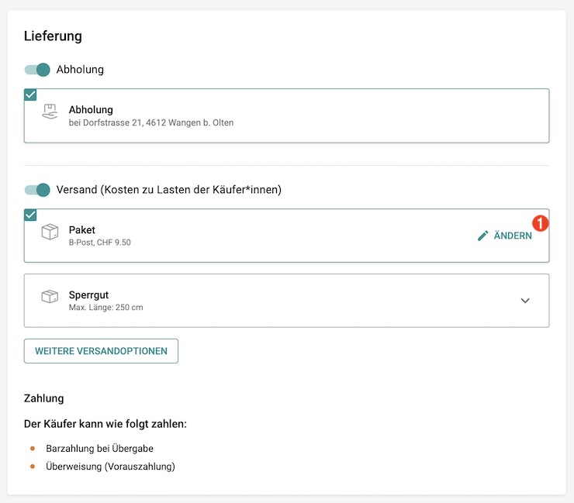This screenshot has width=574, height=503.
Task: Click the red notification badge 1
Action: (541, 223)
